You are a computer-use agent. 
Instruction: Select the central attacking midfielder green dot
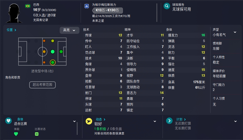(x=53, y=52)
